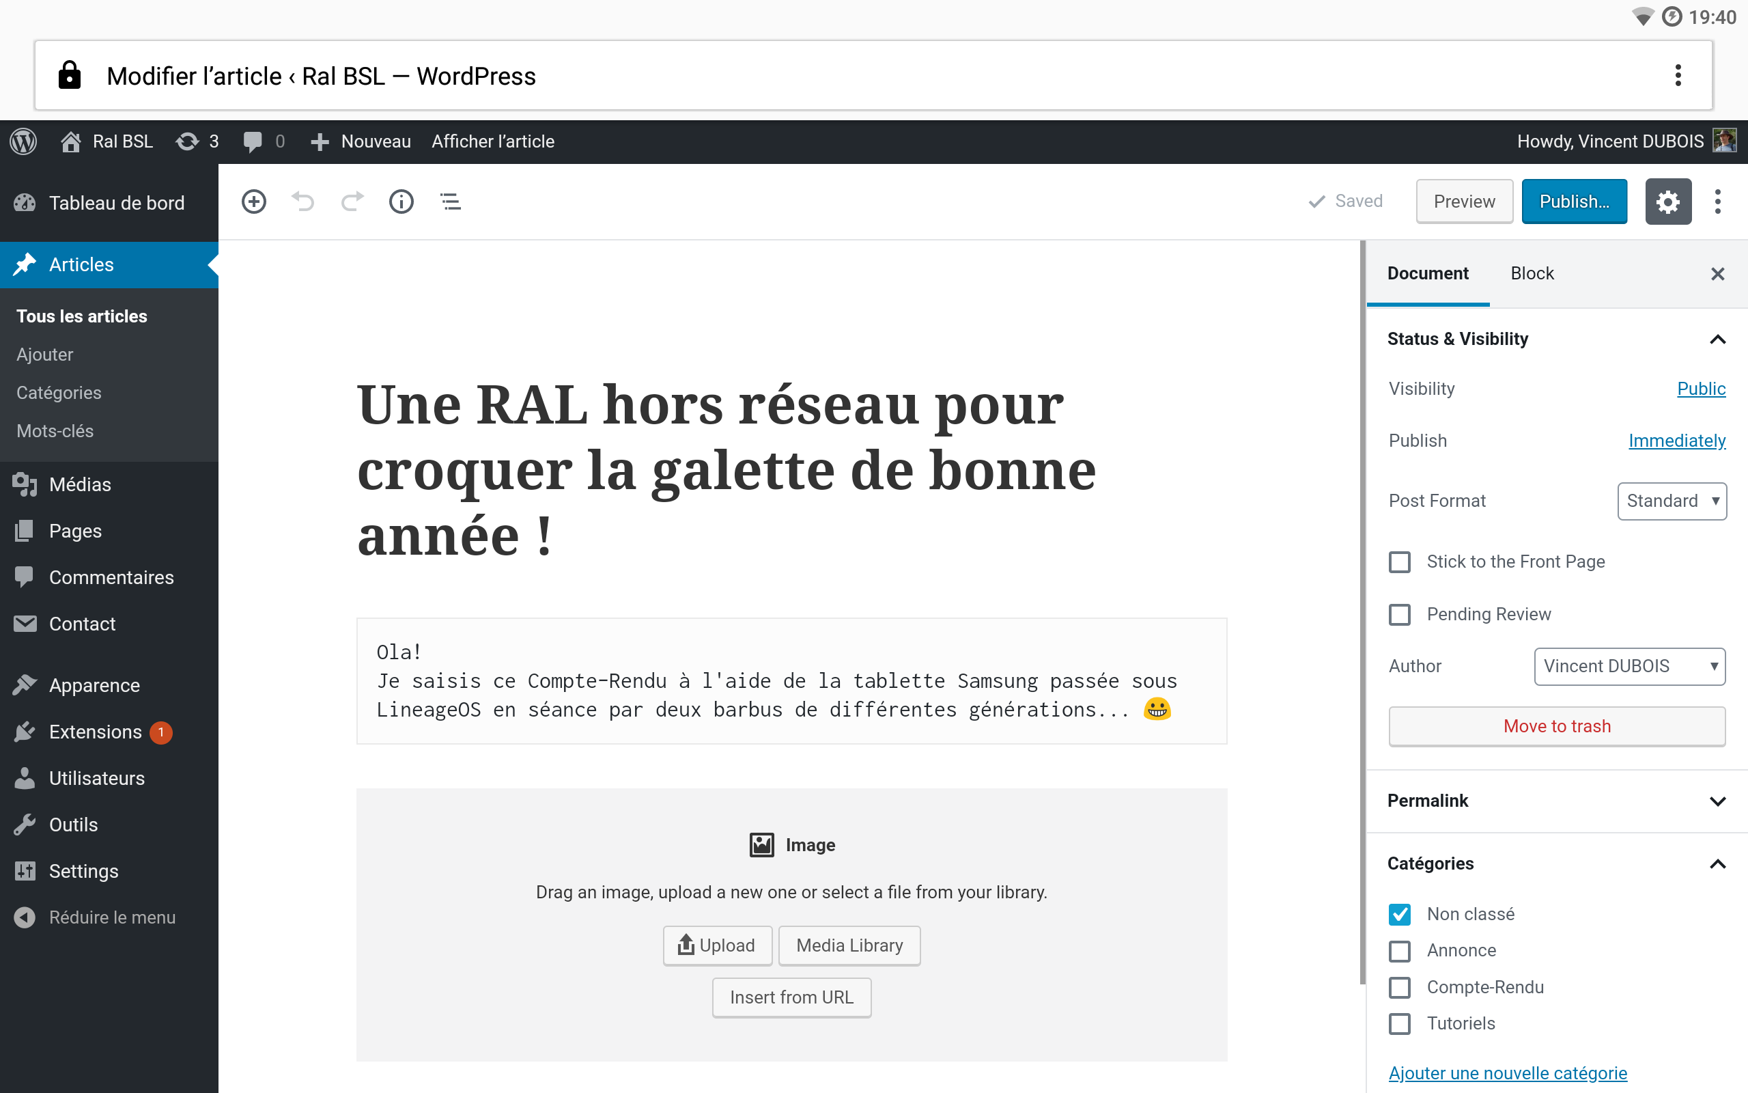Open the updates icon showing 3
The width and height of the screenshot is (1748, 1093).
[x=197, y=141]
